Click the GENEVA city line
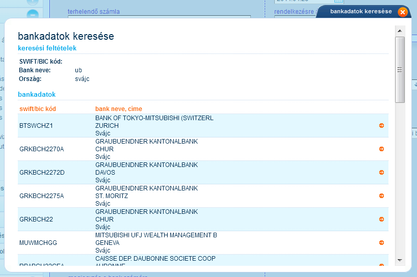Image resolution: width=417 pixels, height=277 pixels. [x=108, y=243]
